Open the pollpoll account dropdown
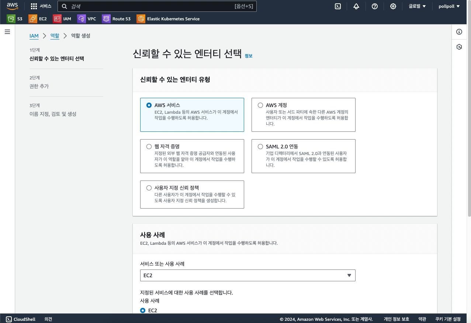Screen dimensions: 471x323 (449, 6)
